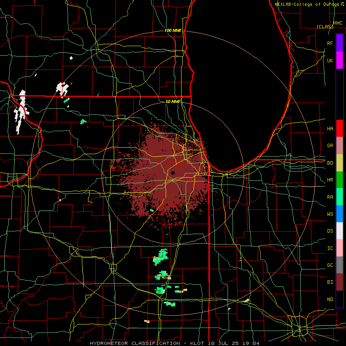Pick the RA light green legend swatch
346x346 pixels.
(x=339, y=197)
